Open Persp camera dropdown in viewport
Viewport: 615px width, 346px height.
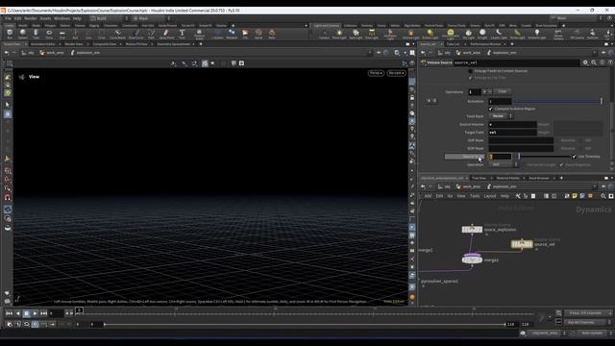[376, 73]
